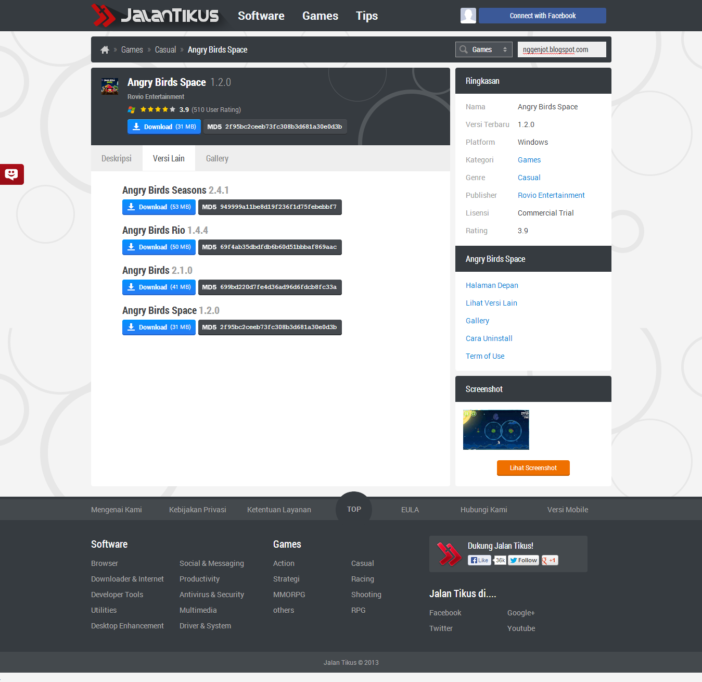Click Connect with Facebook button

(x=542, y=16)
